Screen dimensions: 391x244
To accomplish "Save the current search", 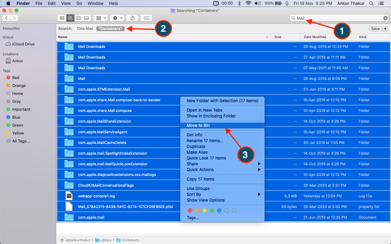I will click(x=375, y=29).
